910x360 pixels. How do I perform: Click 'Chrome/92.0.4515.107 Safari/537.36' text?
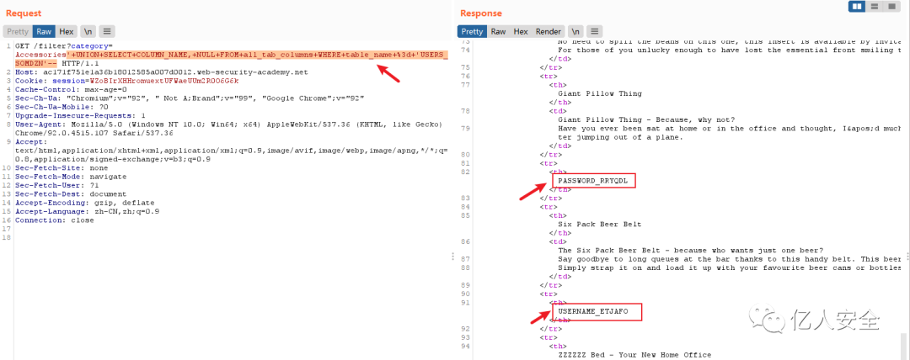click(x=94, y=133)
